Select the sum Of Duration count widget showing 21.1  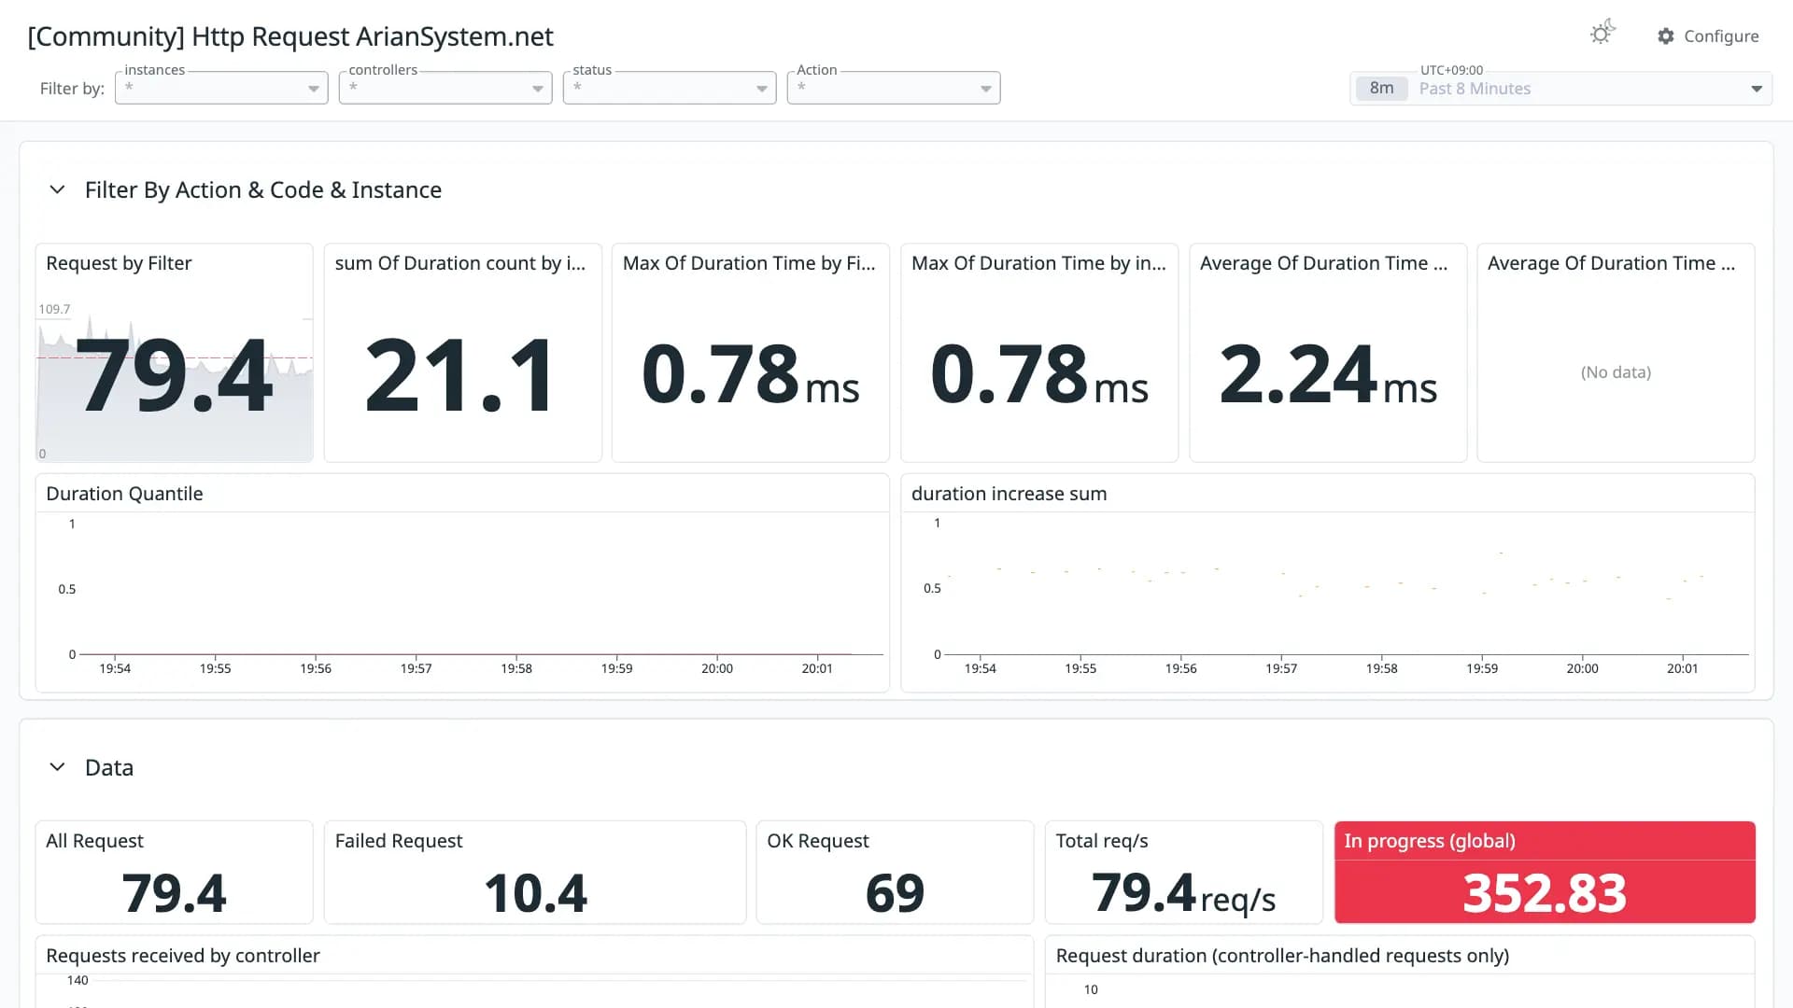463,353
